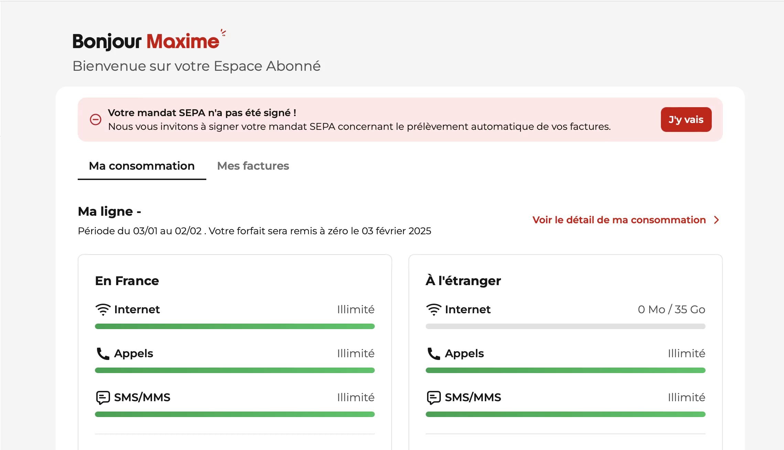Click the SEPA warning circle icon
Image resolution: width=784 pixels, height=450 pixels.
pyautogui.click(x=96, y=120)
